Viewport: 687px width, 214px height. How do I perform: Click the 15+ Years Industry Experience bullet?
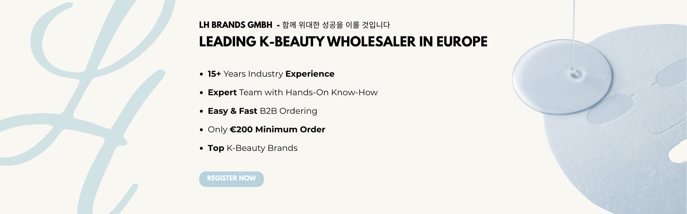(271, 74)
